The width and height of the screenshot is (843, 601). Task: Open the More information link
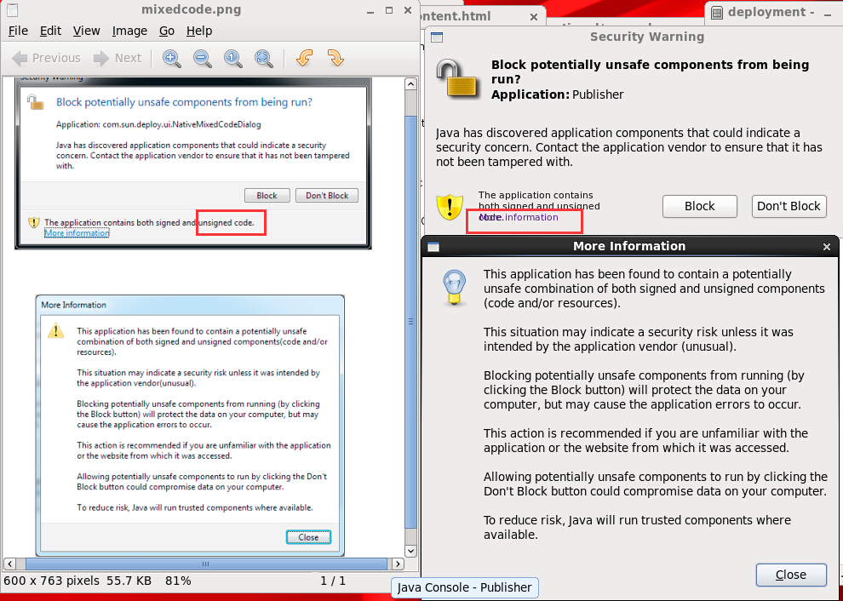coord(519,217)
